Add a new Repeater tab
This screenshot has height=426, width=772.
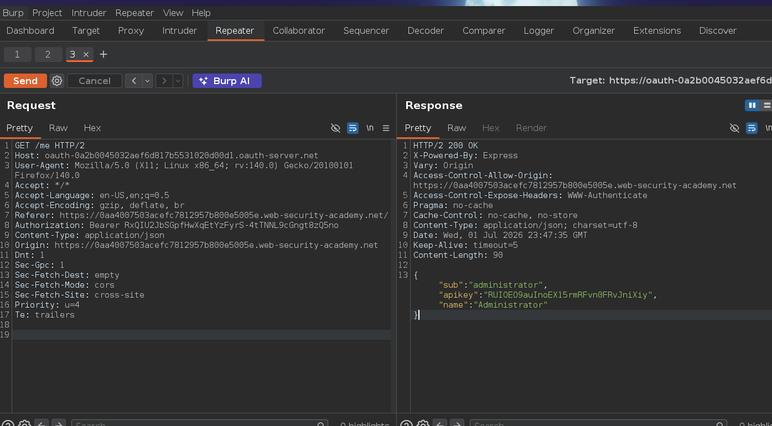tap(103, 54)
